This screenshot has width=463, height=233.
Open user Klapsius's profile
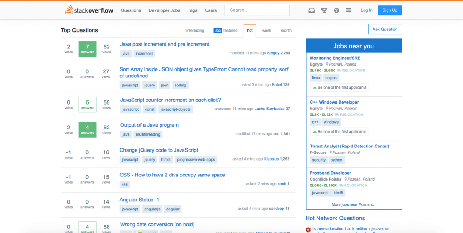tap(271, 159)
